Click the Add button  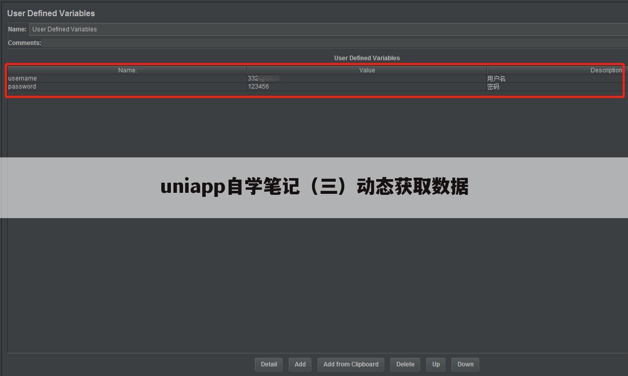point(300,364)
